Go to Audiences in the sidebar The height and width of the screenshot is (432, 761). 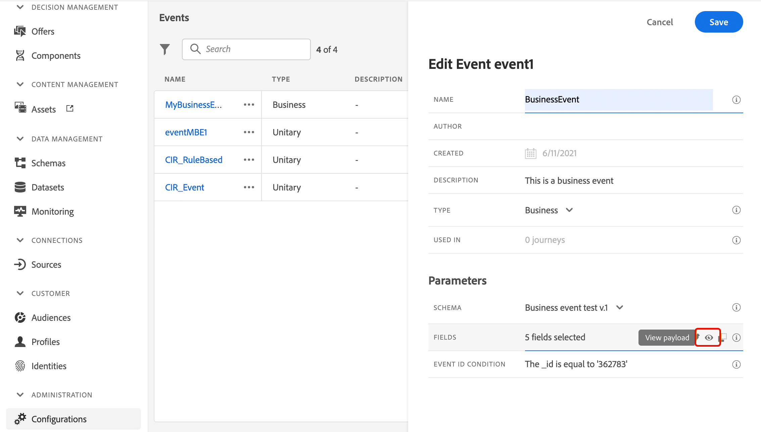click(x=51, y=318)
